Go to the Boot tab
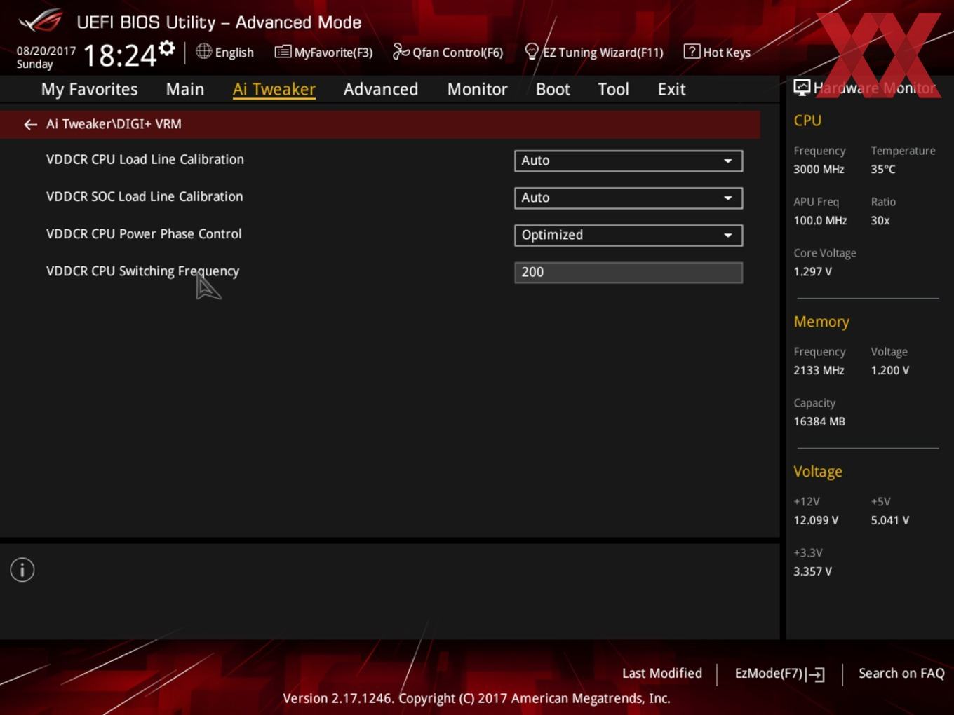Image resolution: width=954 pixels, height=715 pixels. (x=553, y=89)
